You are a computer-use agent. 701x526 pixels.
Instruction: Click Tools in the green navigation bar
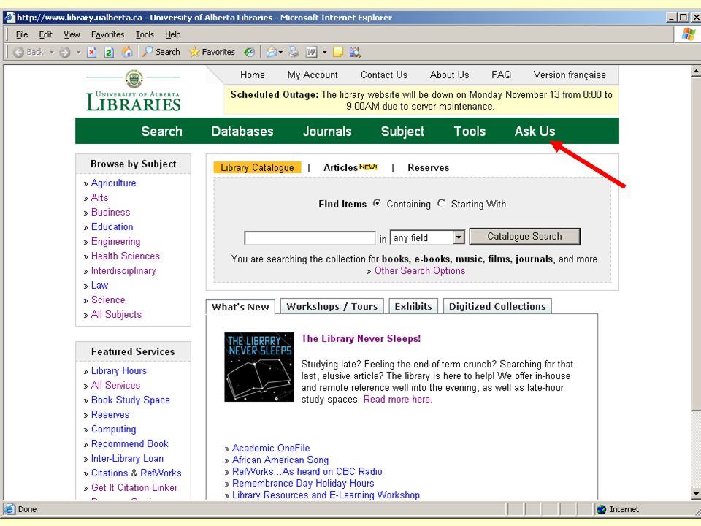[x=470, y=131]
